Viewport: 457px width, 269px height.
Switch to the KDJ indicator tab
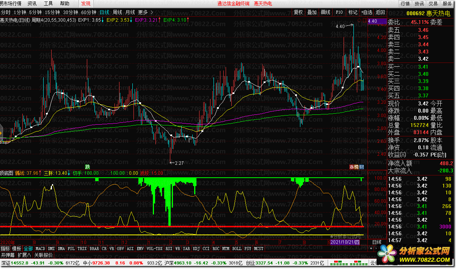[x=196, y=249]
